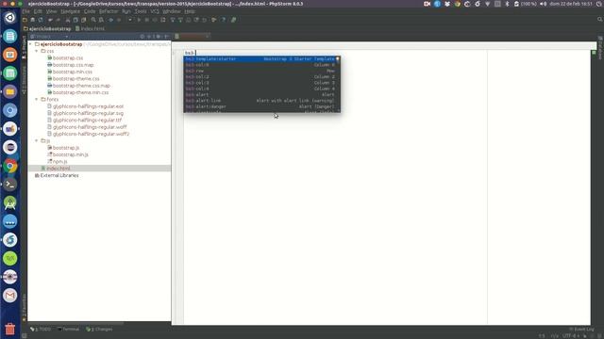Viewport: 604px width, 339px height.
Task: Select bootstrap-theme.css file in tree
Action: [x=73, y=79]
